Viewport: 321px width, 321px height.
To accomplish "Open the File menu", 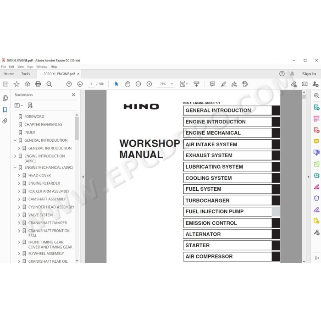I will [x=4, y=67].
